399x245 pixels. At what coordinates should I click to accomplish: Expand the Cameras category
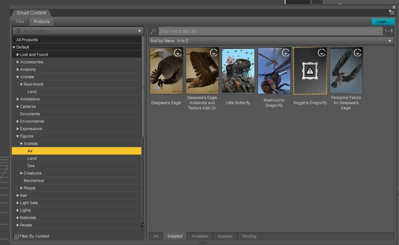coord(18,107)
